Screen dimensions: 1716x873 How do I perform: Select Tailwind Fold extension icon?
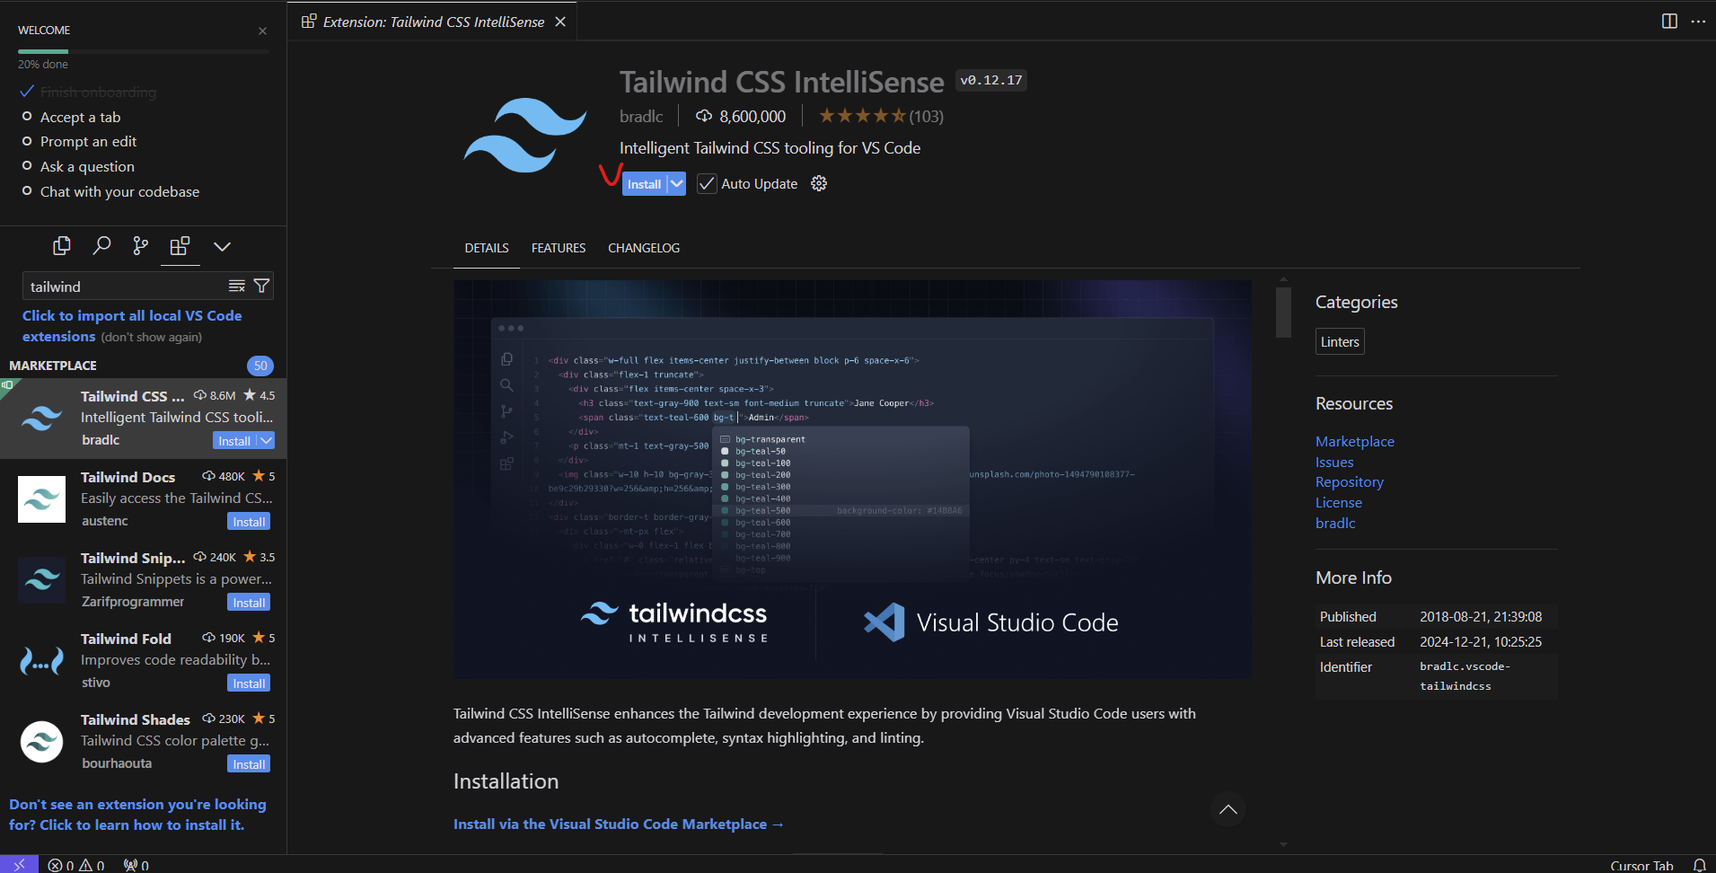[x=41, y=661]
